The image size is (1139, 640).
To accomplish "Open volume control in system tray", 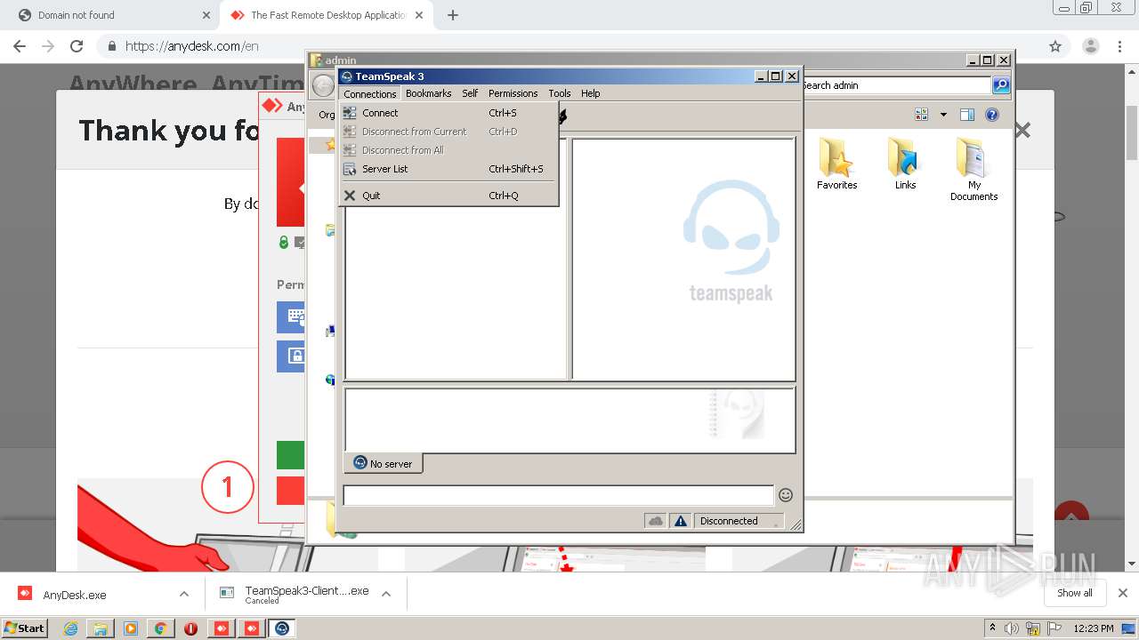I will (1012, 628).
